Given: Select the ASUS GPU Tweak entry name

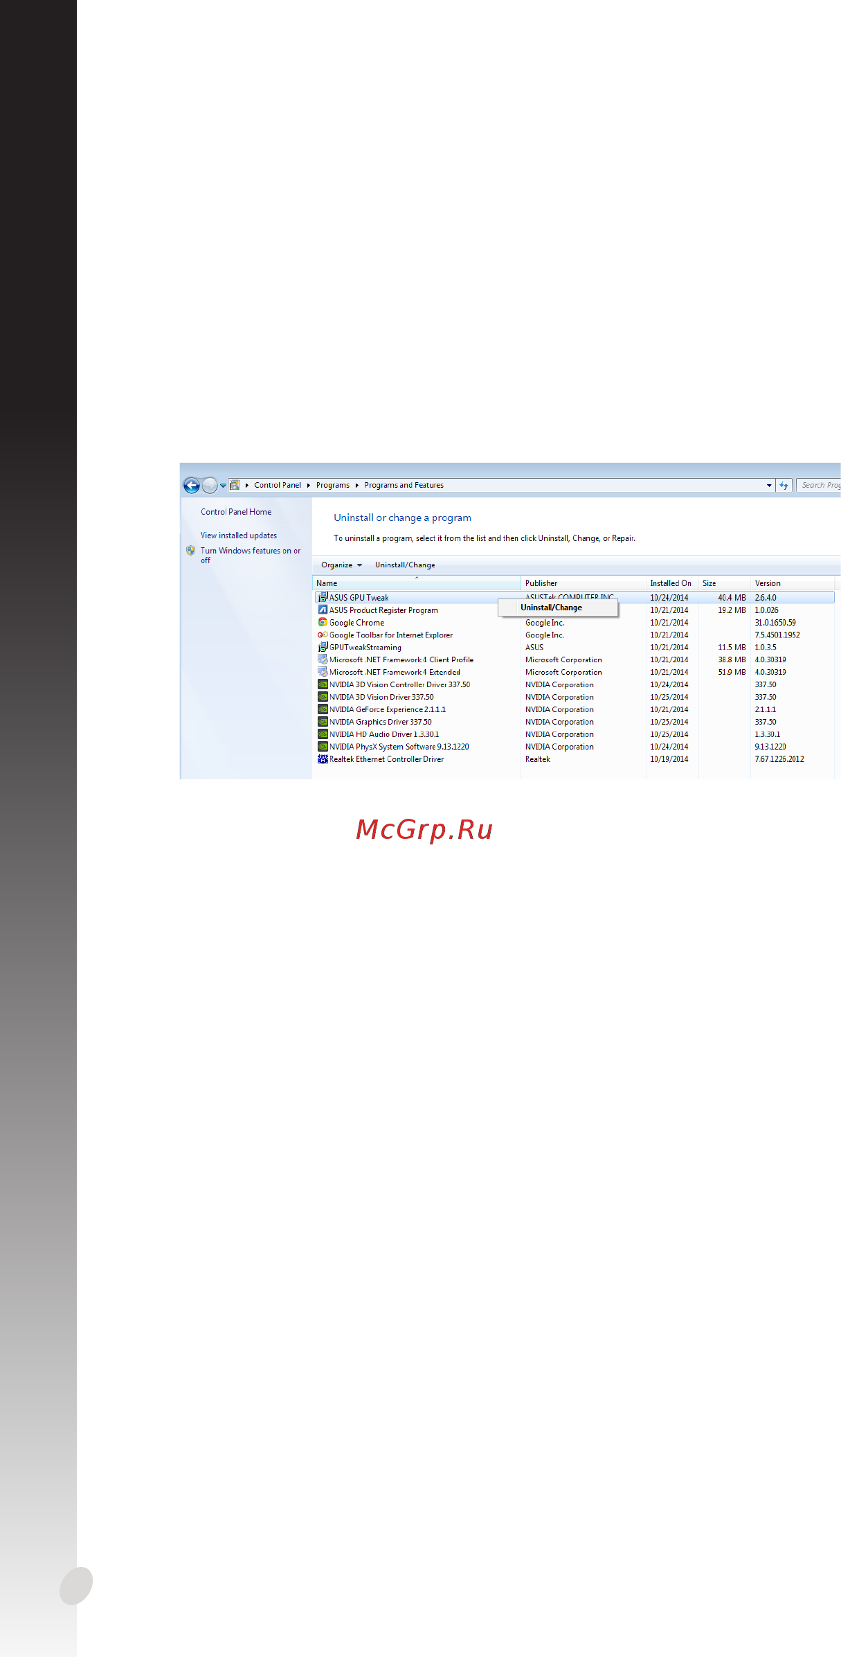Looking at the screenshot, I should point(359,598).
